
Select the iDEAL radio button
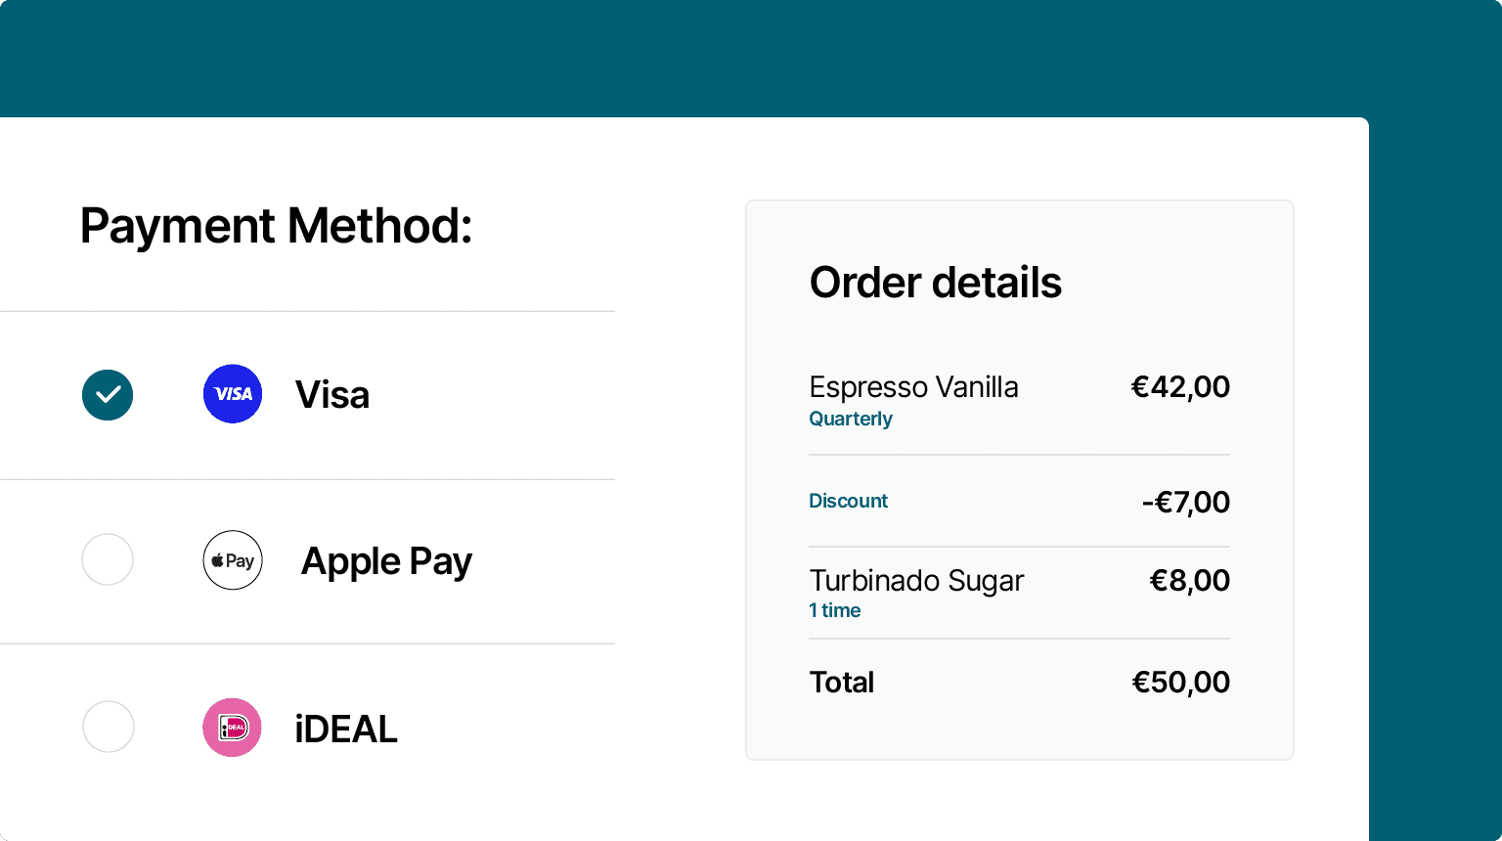tap(108, 727)
